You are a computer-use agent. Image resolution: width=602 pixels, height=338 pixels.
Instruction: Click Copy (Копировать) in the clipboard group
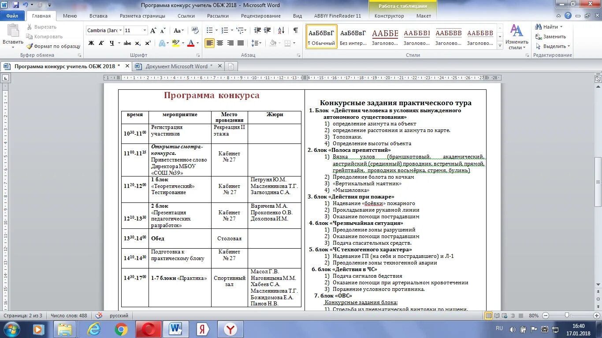44,37
